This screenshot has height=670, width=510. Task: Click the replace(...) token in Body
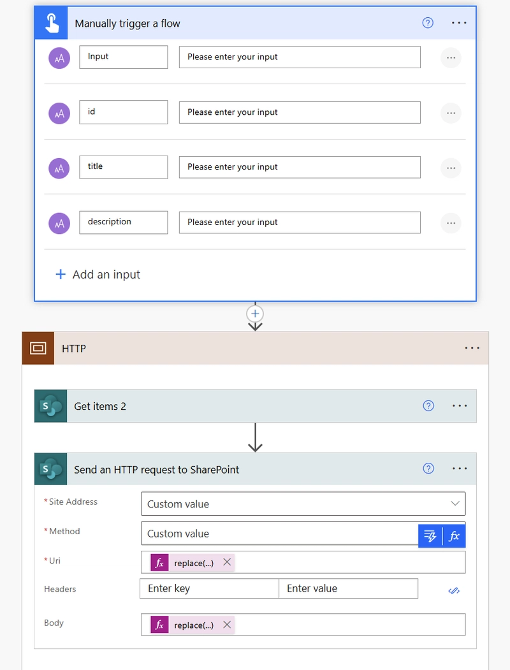pos(194,625)
